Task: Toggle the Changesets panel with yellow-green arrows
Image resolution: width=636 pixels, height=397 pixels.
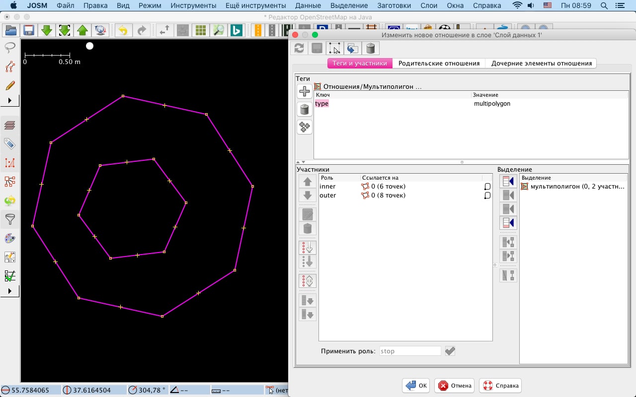Action: tap(10, 200)
